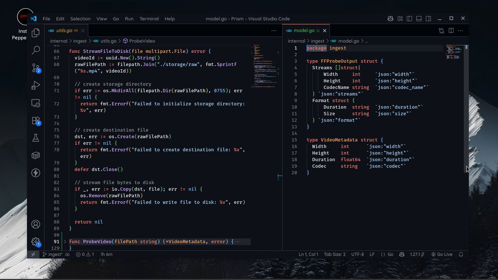This screenshot has width=498, height=280.
Task: Open the Testing flask view
Action: point(36,138)
